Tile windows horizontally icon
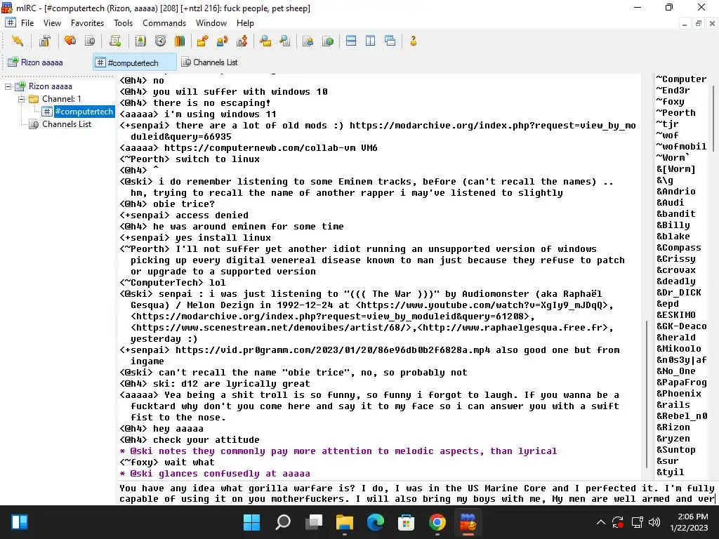 click(351, 41)
